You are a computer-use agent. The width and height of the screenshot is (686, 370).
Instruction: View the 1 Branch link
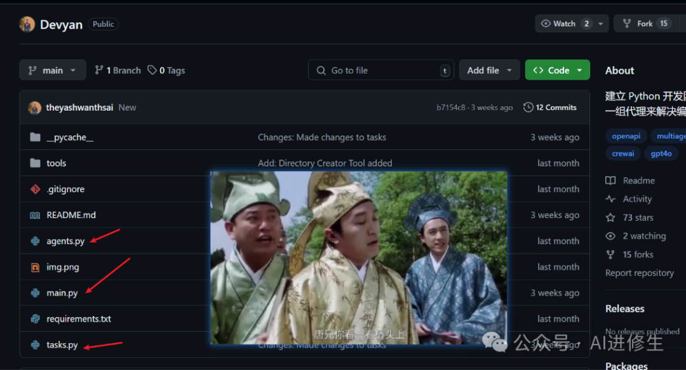click(118, 70)
